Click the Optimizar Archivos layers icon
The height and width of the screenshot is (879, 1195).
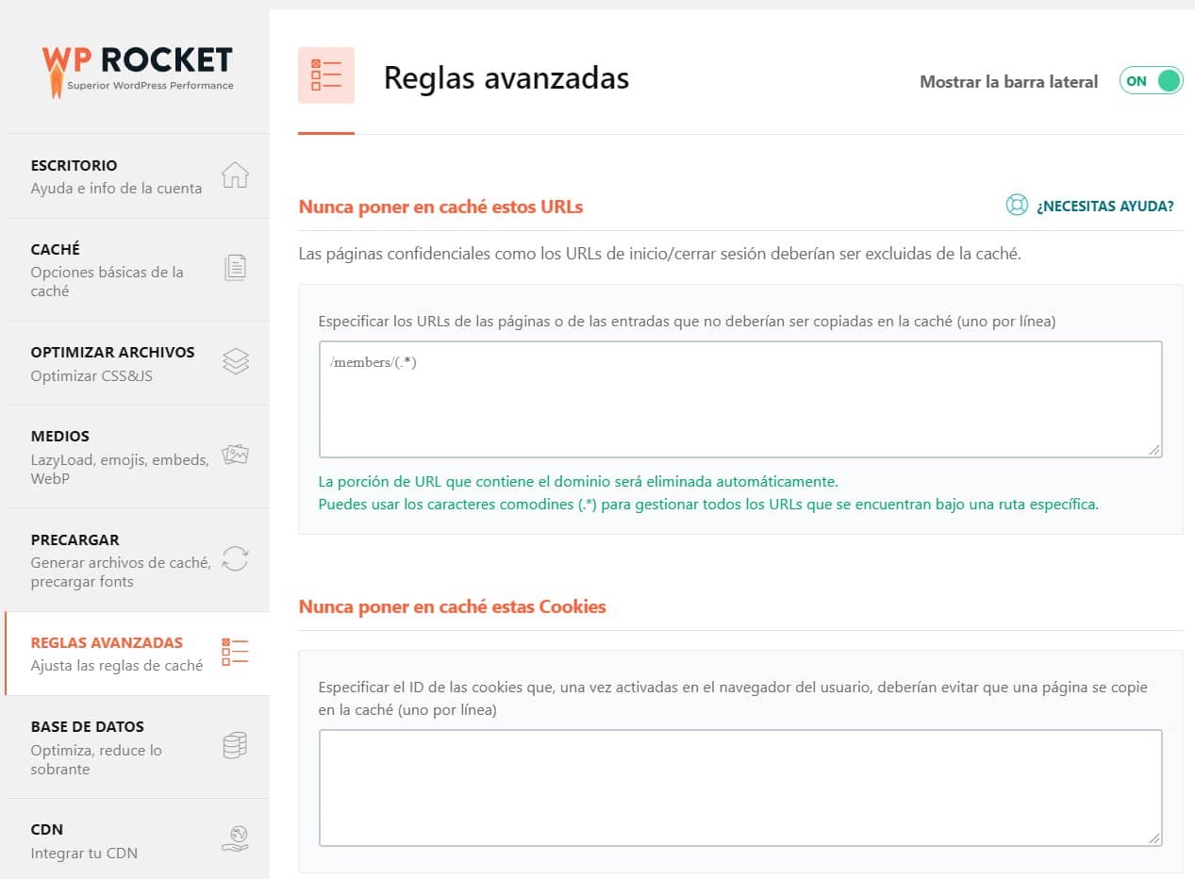pyautogui.click(x=235, y=362)
